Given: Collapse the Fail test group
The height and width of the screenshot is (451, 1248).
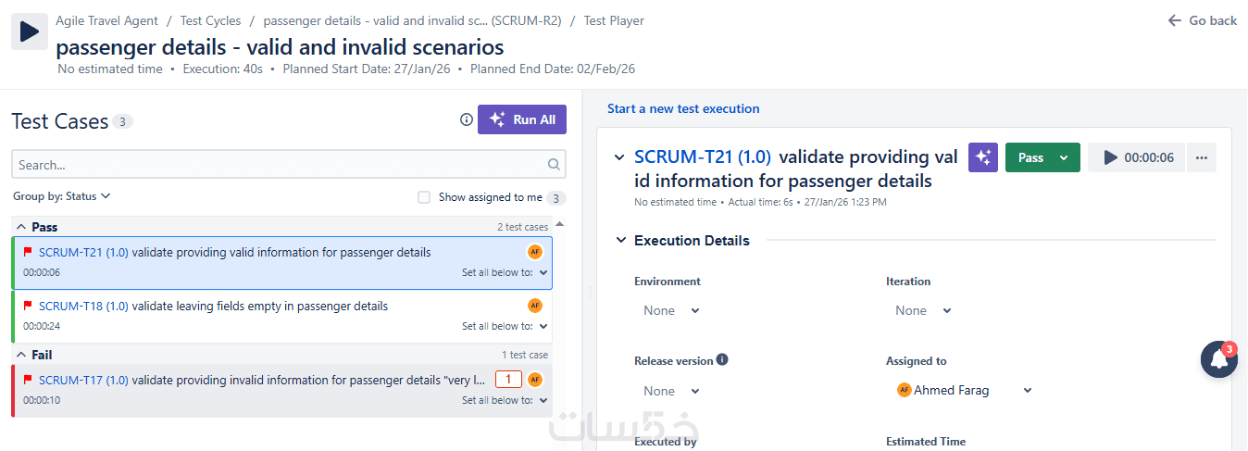Looking at the screenshot, I should tap(21, 355).
